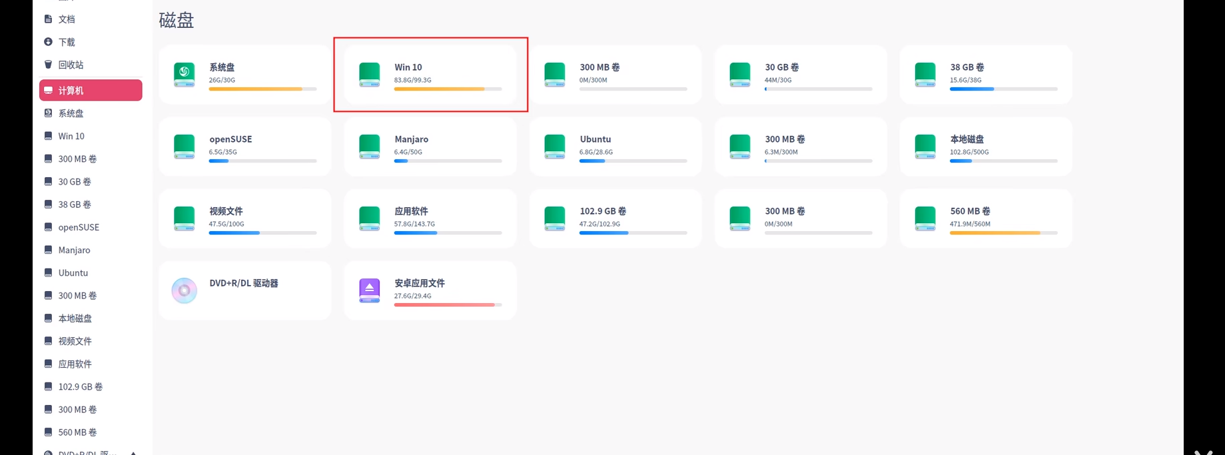Click the 视频文件 usage bar
Image resolution: width=1225 pixels, height=455 pixels.
click(263, 233)
